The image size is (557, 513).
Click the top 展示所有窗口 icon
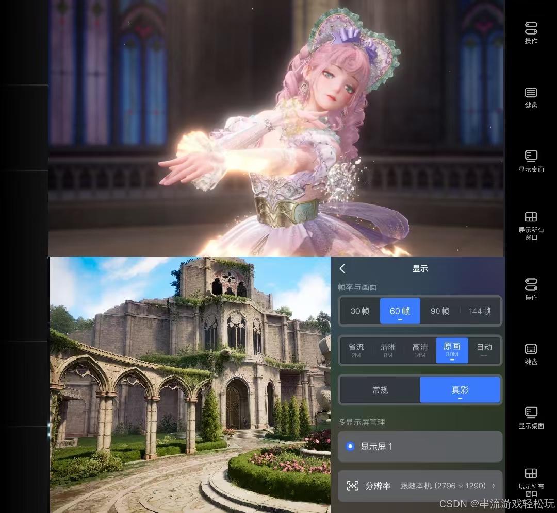[x=531, y=217]
